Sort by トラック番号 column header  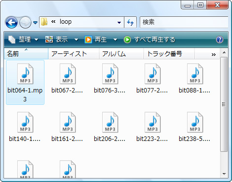point(169,54)
